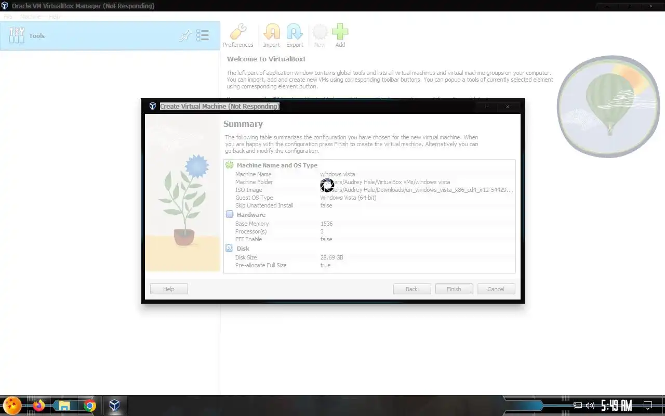This screenshot has width=665, height=416.
Task: Click the 'Welcome to VirtualBox!' heading
Action: [x=266, y=59]
